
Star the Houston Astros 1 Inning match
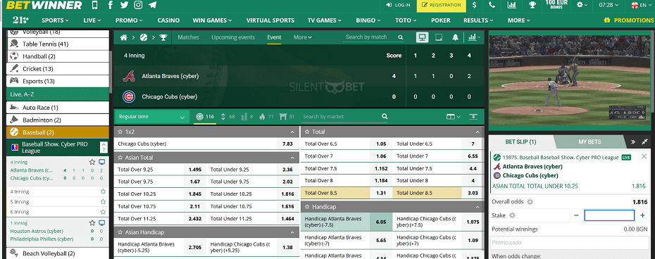(x=92, y=223)
